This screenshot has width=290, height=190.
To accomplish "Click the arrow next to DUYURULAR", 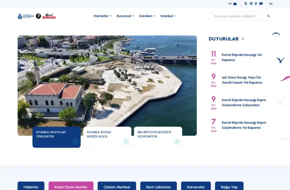I will [x=243, y=39].
